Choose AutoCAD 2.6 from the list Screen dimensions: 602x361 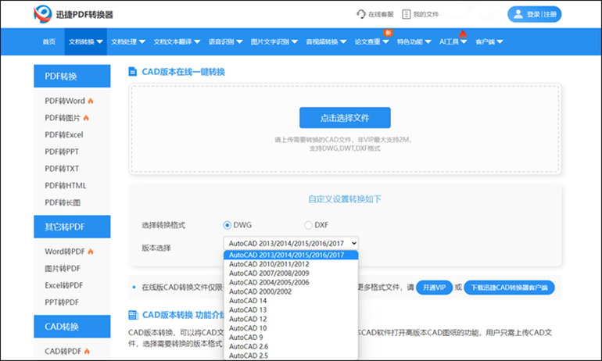[291, 347]
